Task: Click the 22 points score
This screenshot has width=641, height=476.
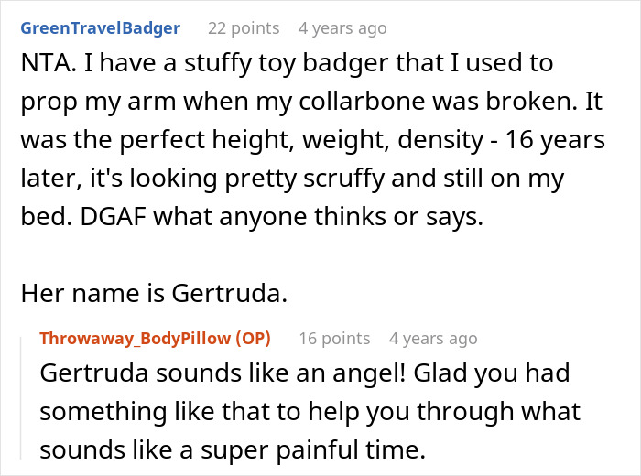Action: pos(243,28)
